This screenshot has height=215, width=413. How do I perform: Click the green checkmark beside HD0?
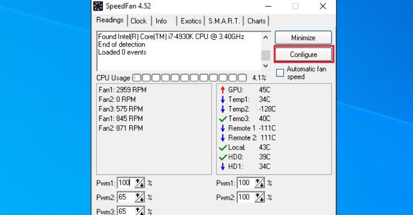222,157
